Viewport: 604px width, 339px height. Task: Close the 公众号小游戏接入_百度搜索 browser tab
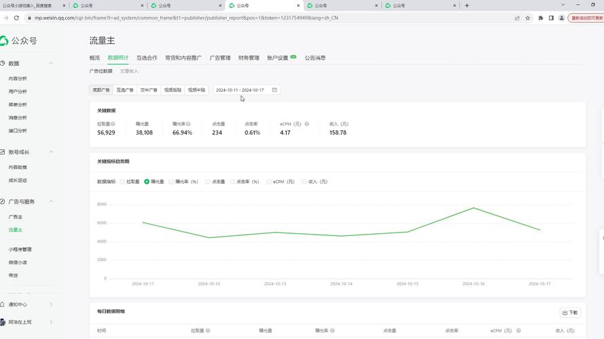(x=64, y=6)
